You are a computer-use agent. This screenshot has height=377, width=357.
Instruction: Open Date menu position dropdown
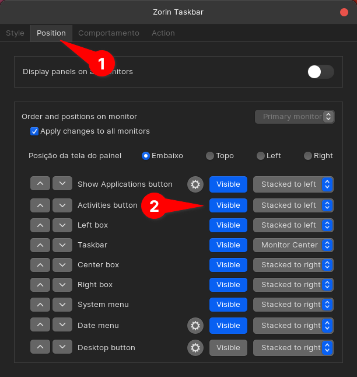(x=293, y=326)
